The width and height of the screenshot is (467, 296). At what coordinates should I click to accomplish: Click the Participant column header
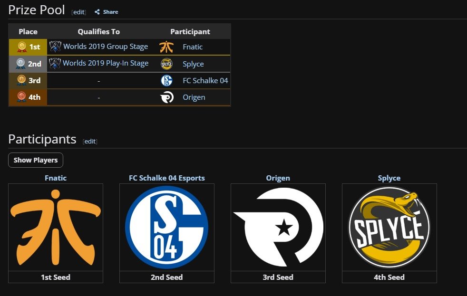point(190,31)
